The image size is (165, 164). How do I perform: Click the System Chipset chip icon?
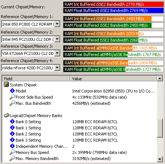(x=6, y=85)
